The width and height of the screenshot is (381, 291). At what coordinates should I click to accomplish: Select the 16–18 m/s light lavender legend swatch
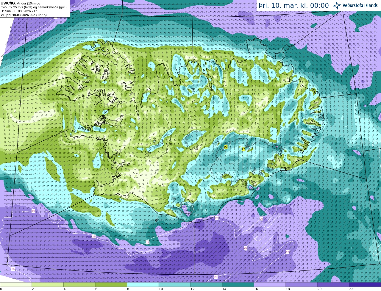coord(270,285)
